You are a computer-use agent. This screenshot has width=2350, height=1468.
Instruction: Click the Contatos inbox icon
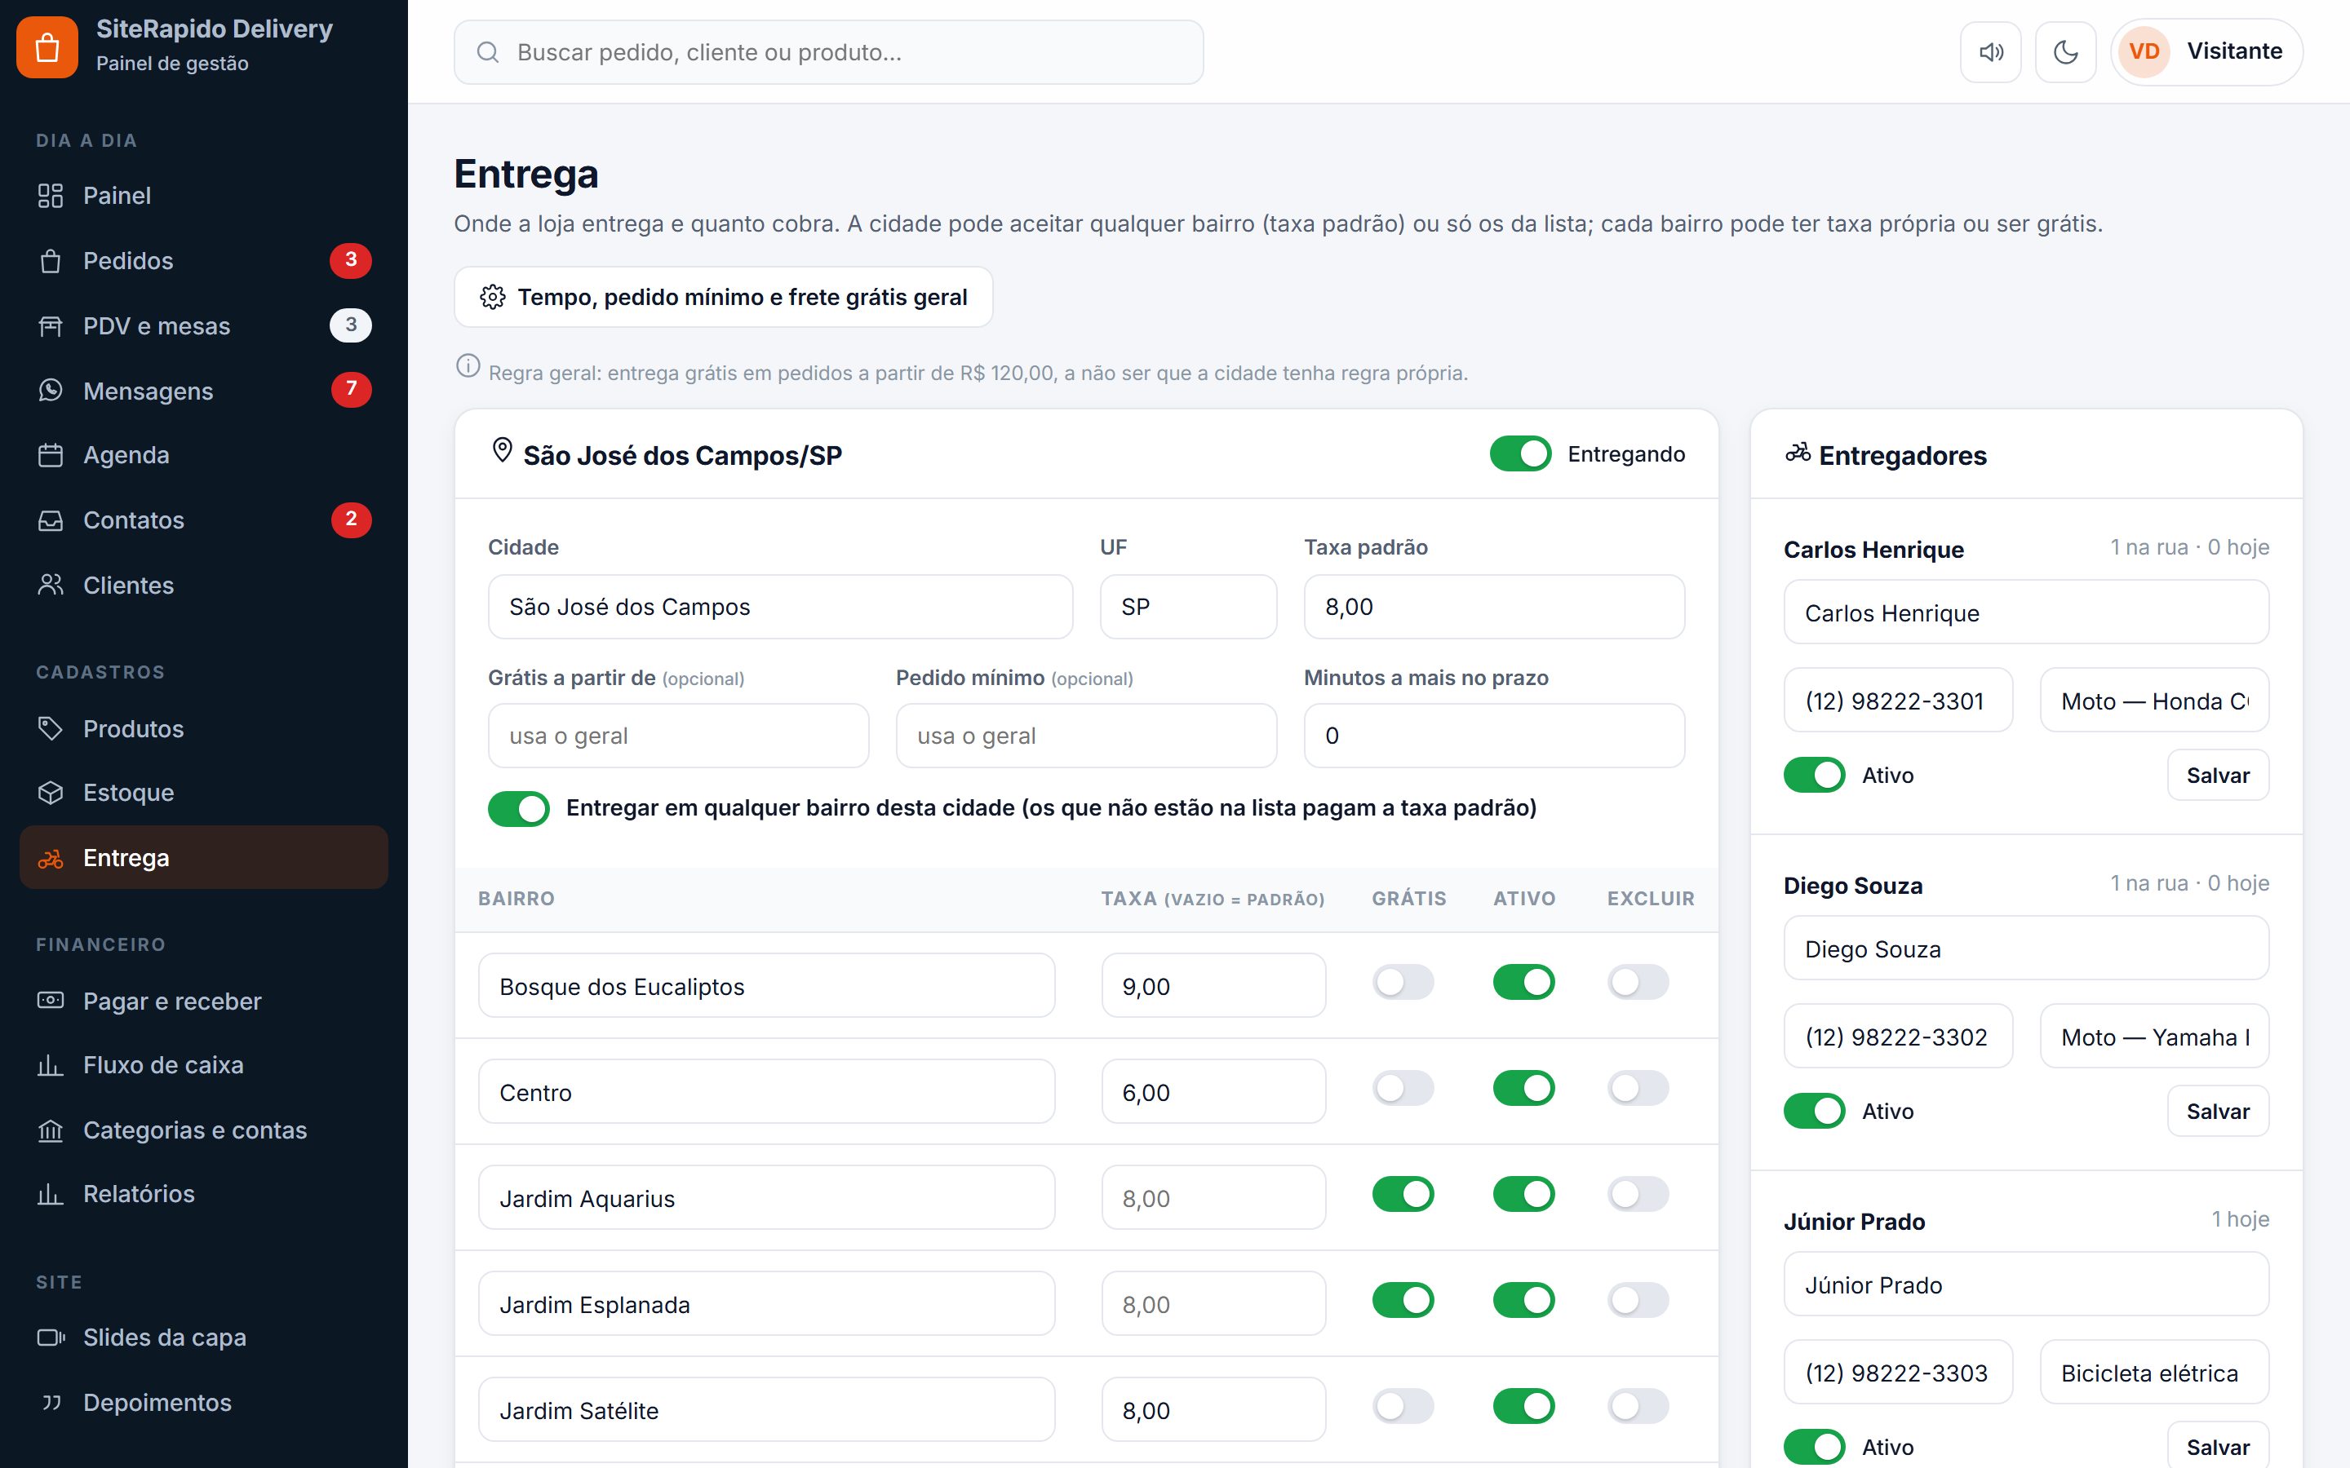click(51, 520)
